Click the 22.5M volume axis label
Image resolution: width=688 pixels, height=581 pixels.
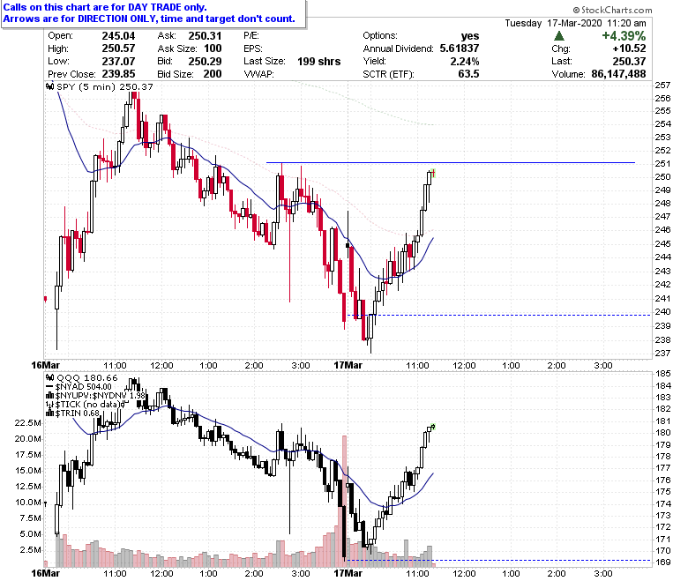point(28,422)
